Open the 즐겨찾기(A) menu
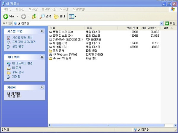 (x=49, y=9)
